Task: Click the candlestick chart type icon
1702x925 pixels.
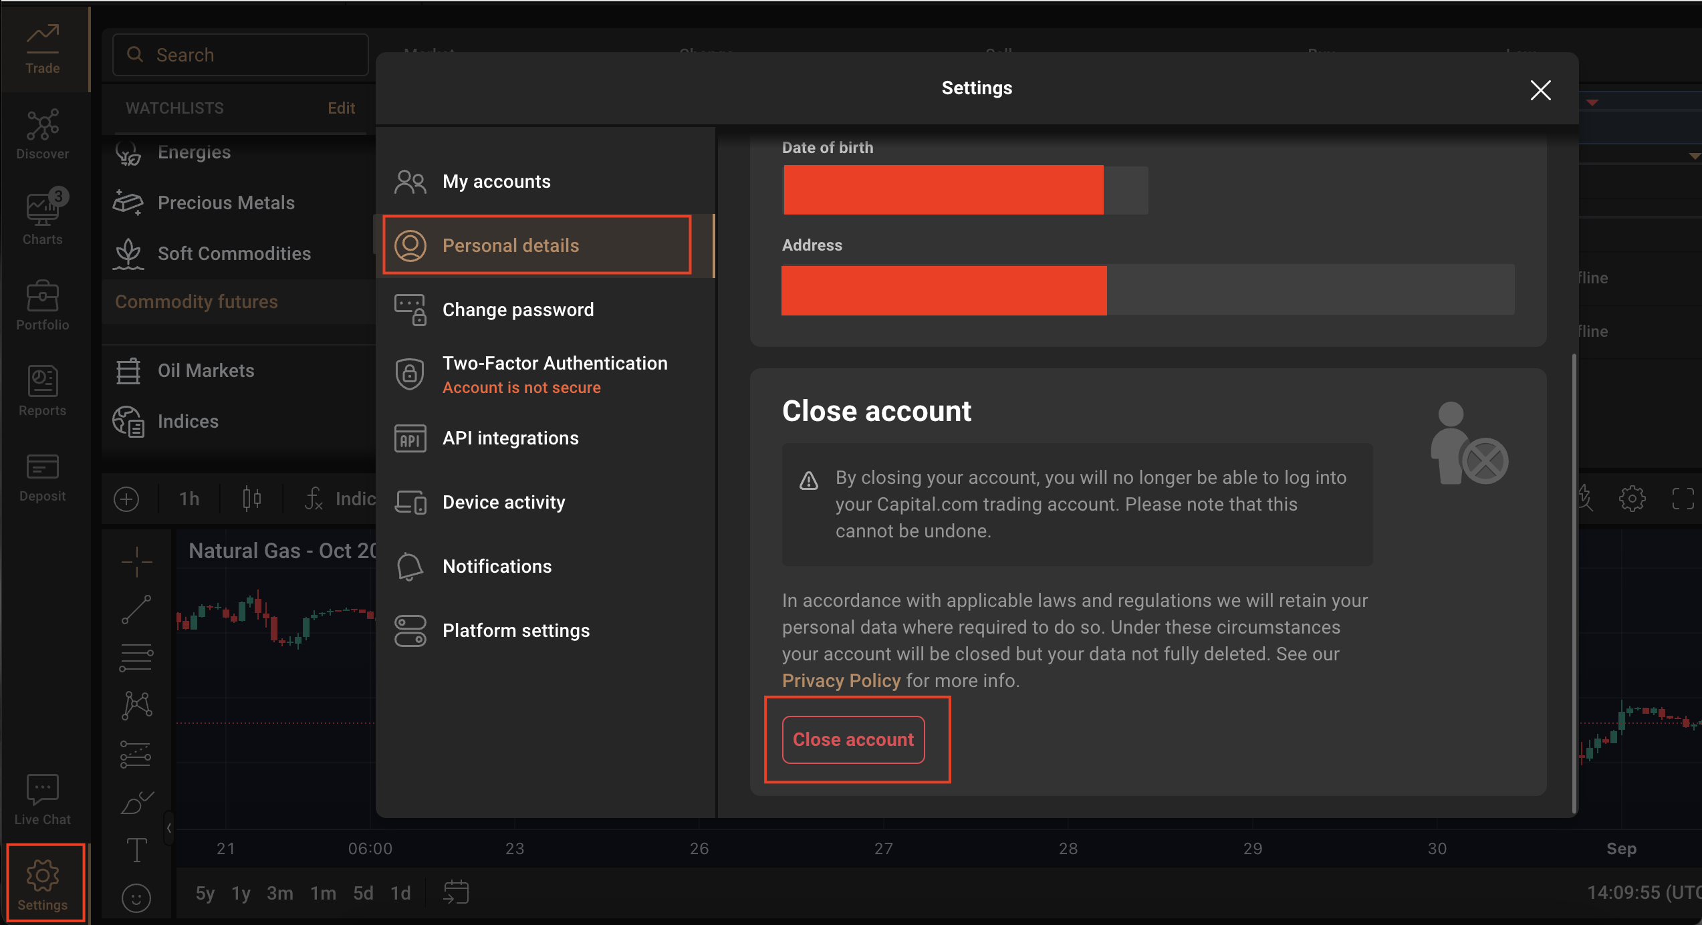Action: coord(251,499)
